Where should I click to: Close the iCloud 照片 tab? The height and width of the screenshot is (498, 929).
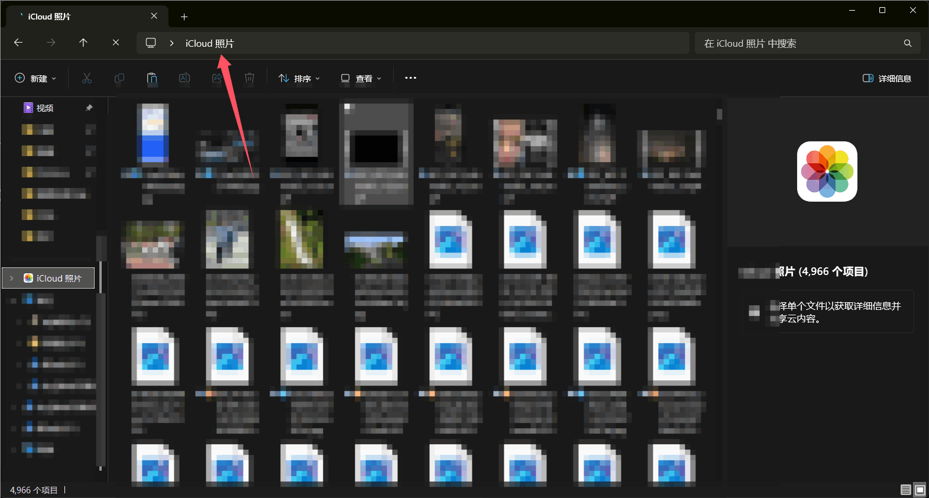pos(154,16)
